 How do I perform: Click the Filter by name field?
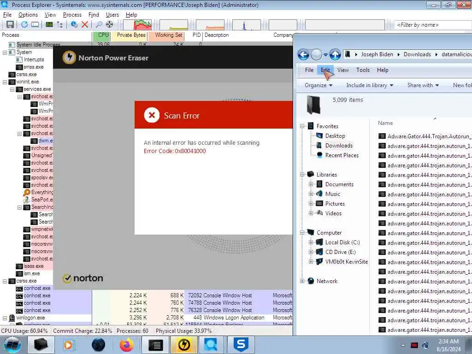pos(433,25)
